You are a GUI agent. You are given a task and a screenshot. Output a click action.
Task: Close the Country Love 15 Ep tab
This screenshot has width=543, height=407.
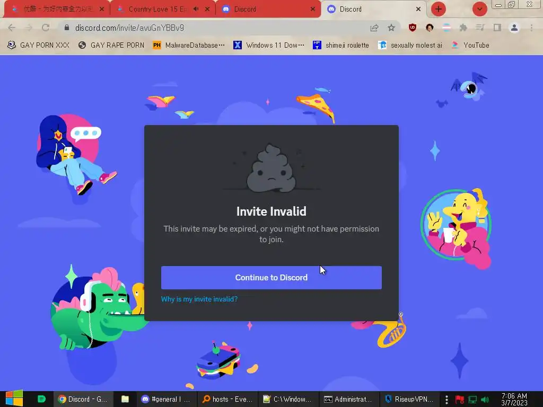(207, 9)
